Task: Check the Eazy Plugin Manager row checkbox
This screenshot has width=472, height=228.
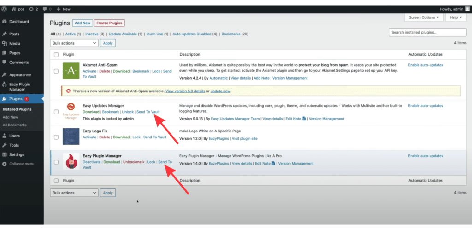Action: [x=56, y=162]
